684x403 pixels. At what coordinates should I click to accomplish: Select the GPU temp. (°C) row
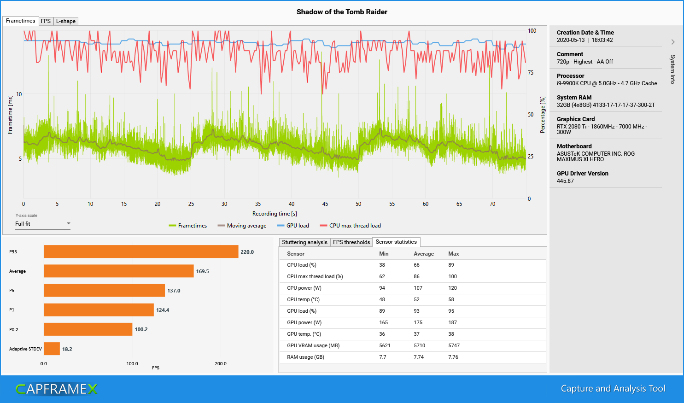tap(413, 334)
